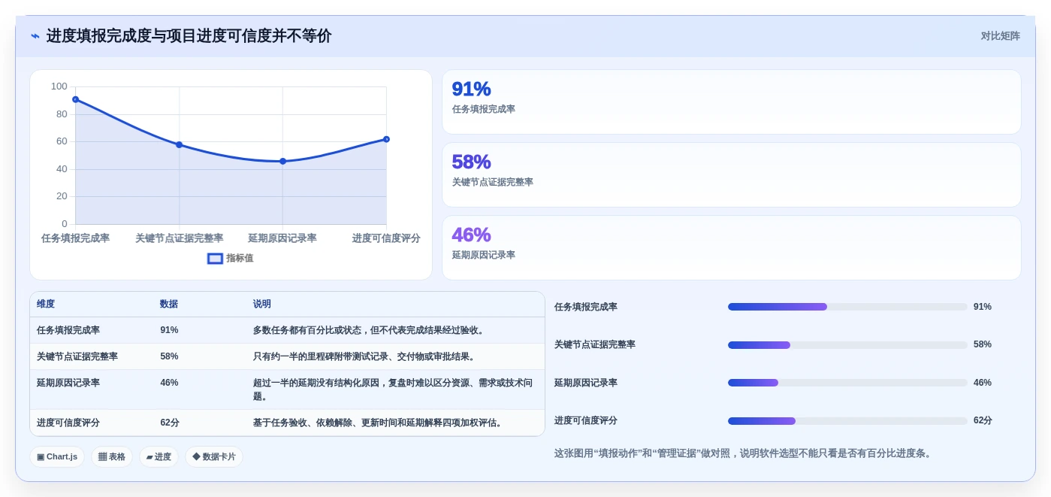Click the description starting 超过一半的延期
Screen dimensions: 1051x497
(x=393, y=389)
